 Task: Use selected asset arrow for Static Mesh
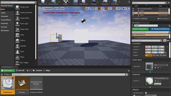156,67
